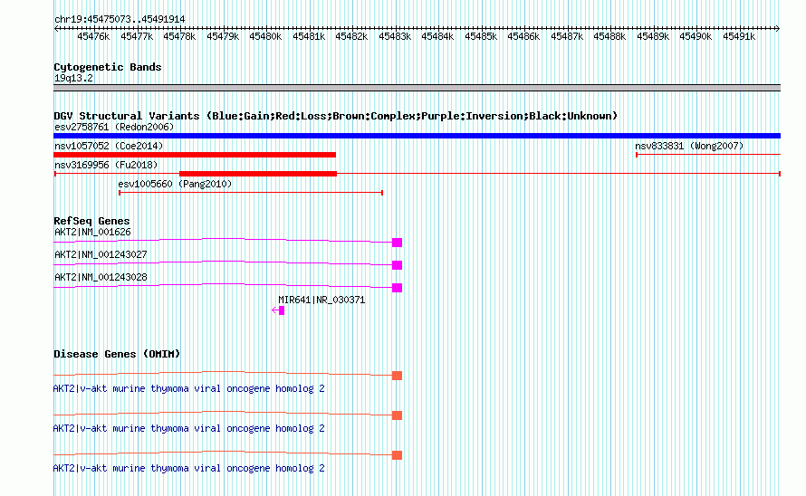The height and width of the screenshot is (496, 806).
Task: Click the esv2758761 blue gain bar
Action: click(x=417, y=136)
